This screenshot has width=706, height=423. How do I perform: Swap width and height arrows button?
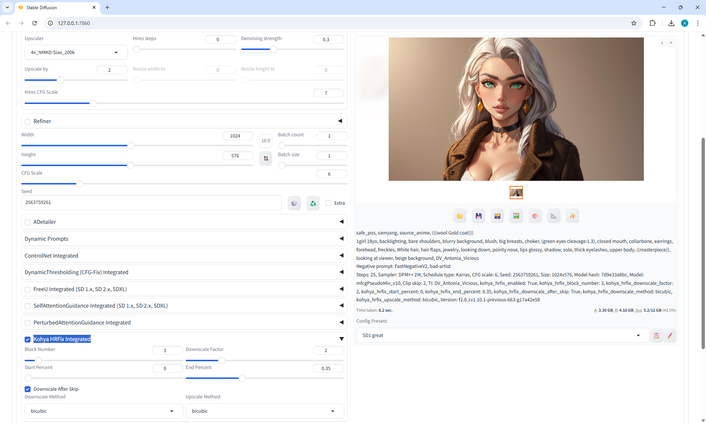coord(266,158)
